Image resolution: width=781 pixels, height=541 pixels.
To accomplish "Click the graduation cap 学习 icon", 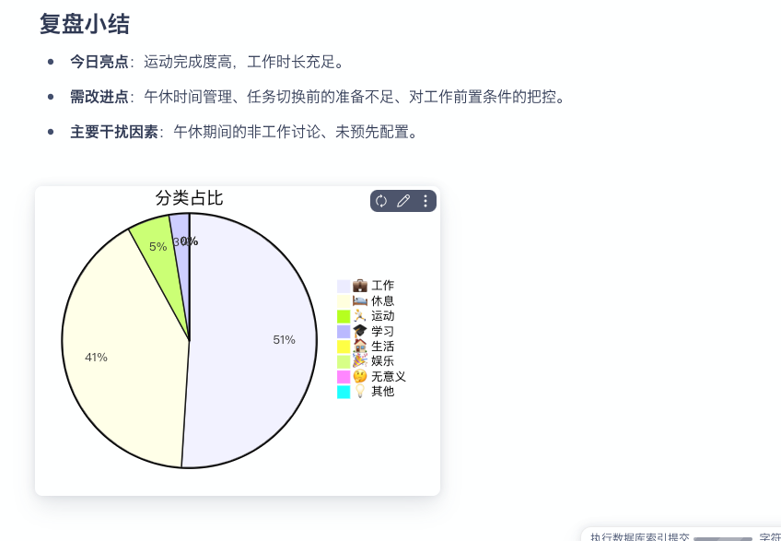I will point(360,331).
